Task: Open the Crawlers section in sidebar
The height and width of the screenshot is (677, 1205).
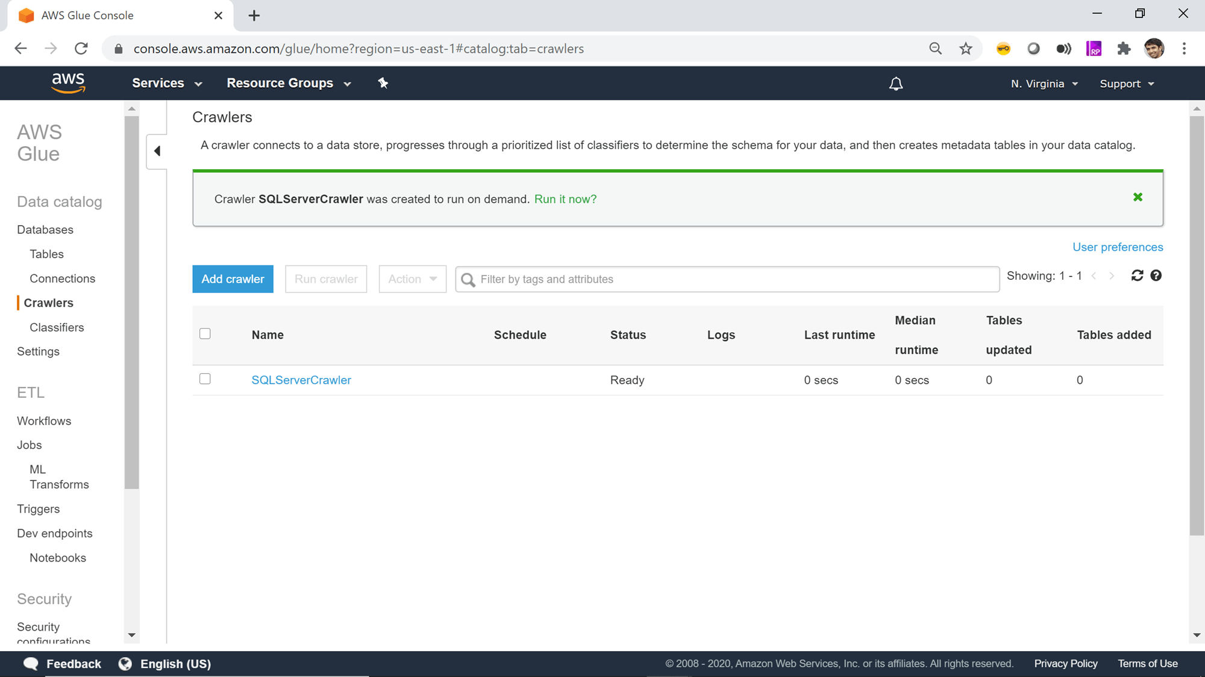Action: click(x=49, y=303)
